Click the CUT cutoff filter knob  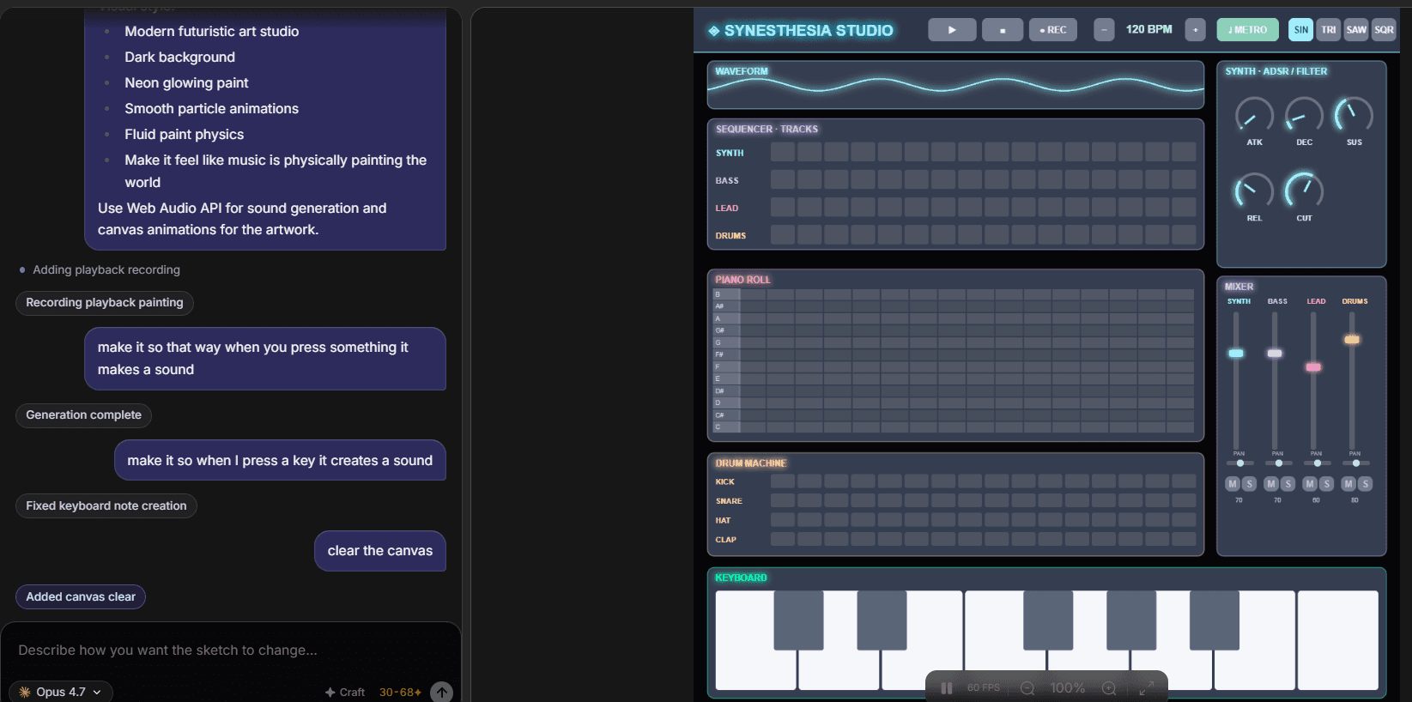(x=1304, y=191)
